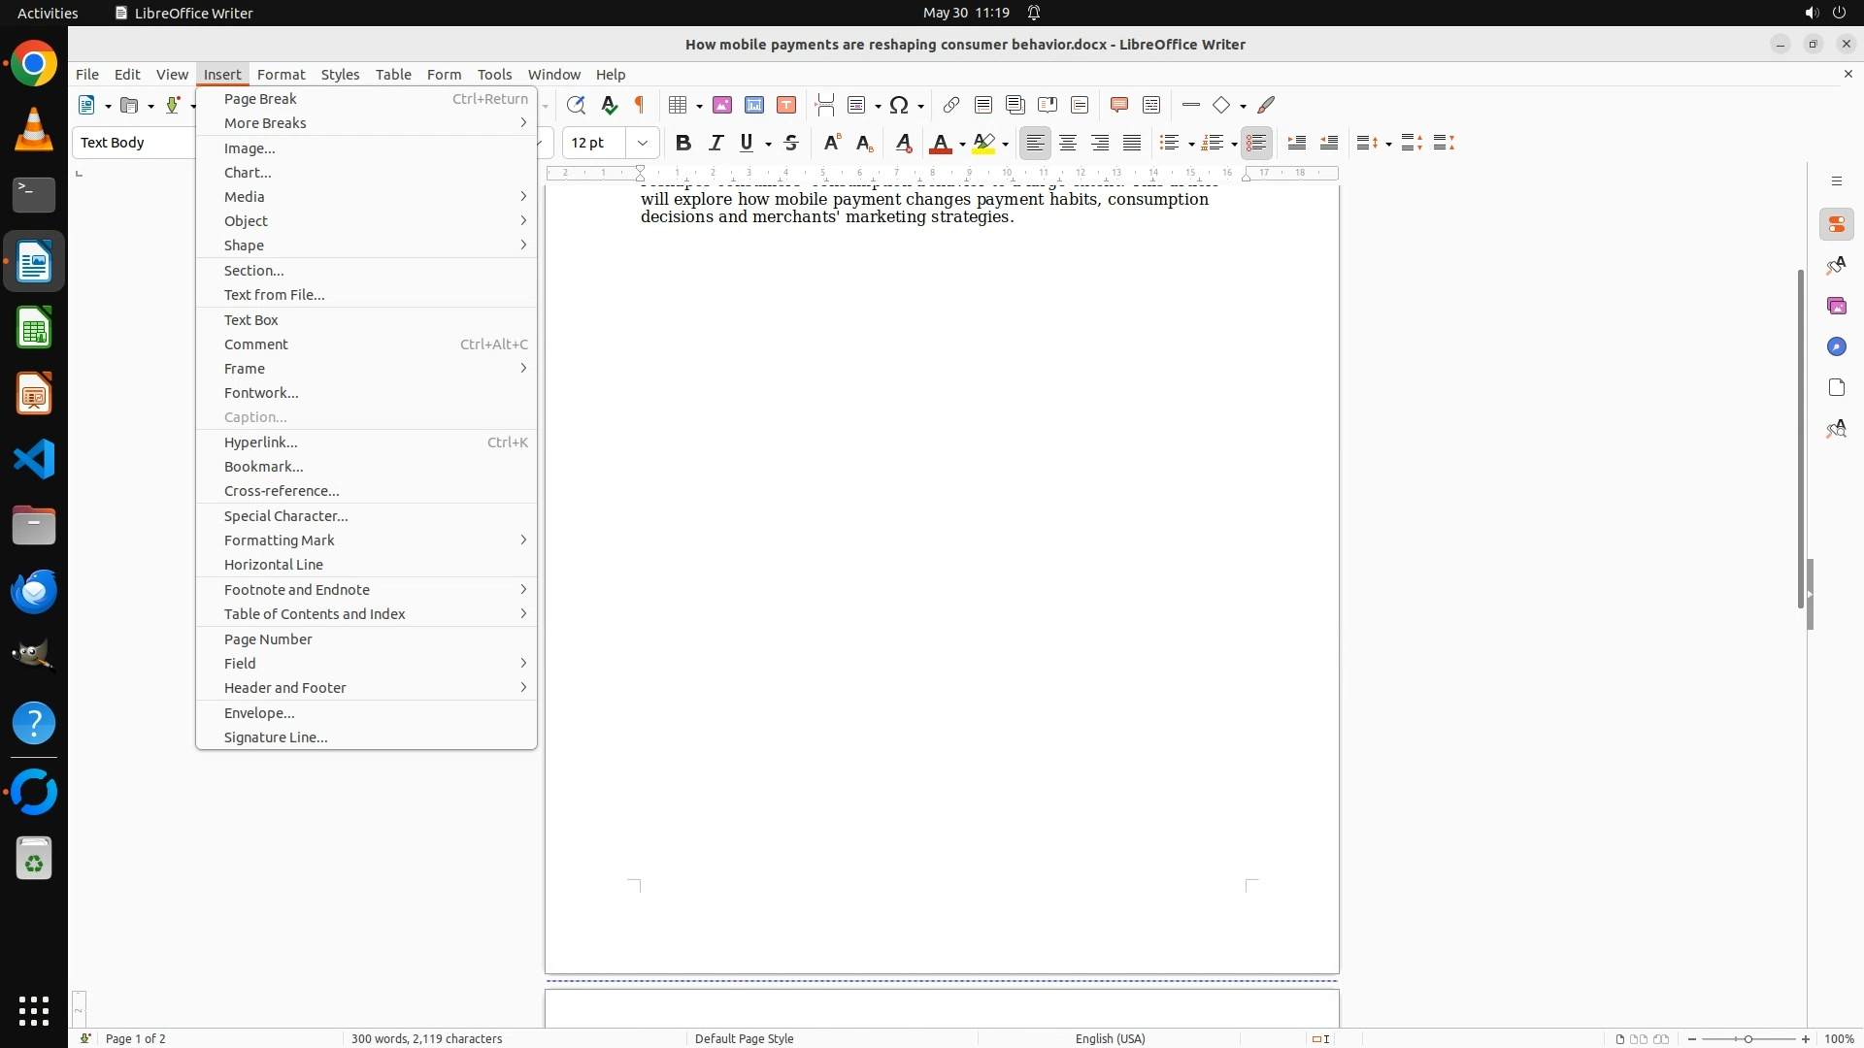The image size is (1864, 1048).
Task: Toggle bold formatting
Action: (683, 144)
